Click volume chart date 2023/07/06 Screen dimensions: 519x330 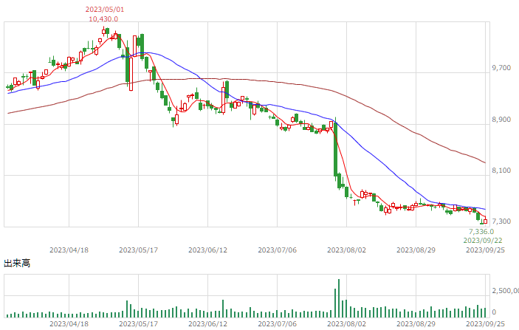point(278,323)
